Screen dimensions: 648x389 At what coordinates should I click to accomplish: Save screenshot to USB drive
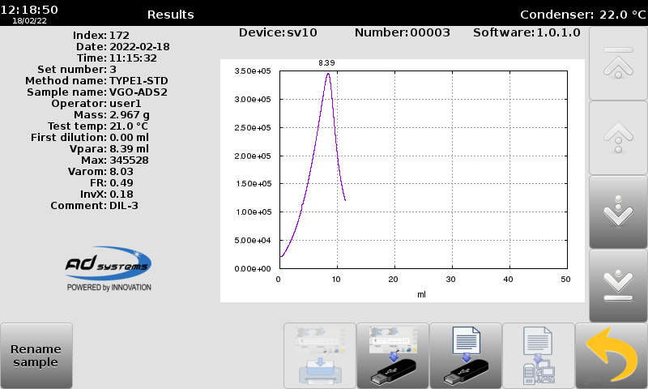point(392,356)
